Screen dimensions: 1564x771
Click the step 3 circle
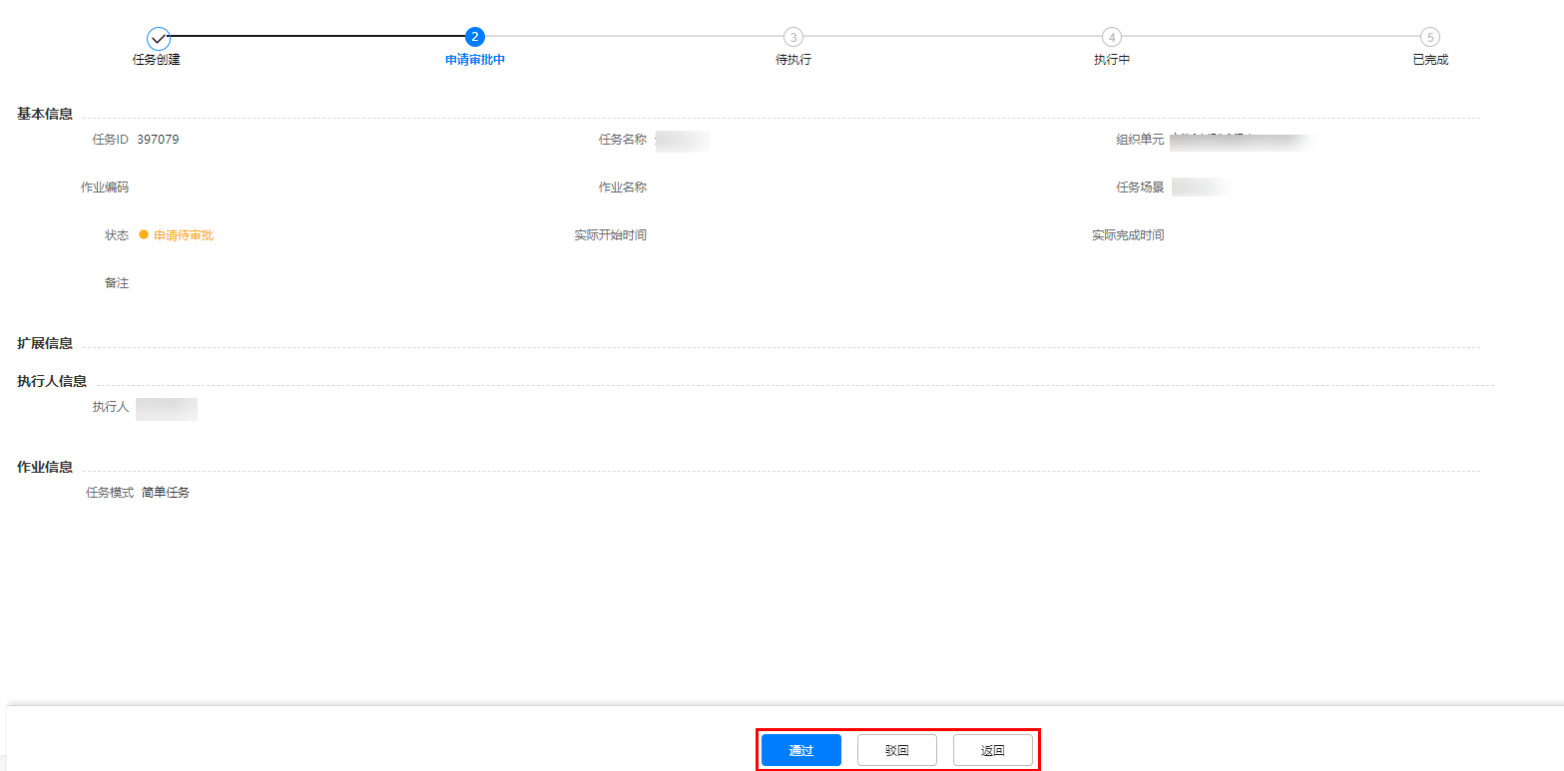tap(792, 37)
